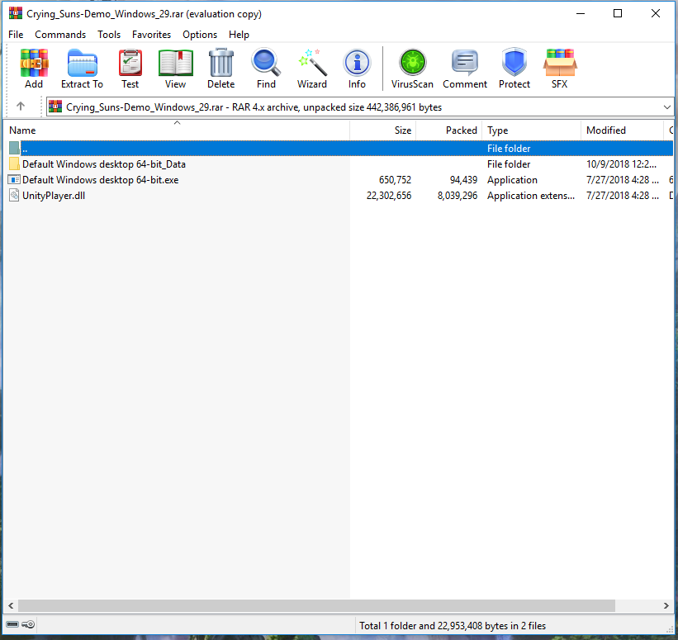This screenshot has width=678, height=640.
Task: Expand the archive path dropdown arrow
Action: click(666, 107)
